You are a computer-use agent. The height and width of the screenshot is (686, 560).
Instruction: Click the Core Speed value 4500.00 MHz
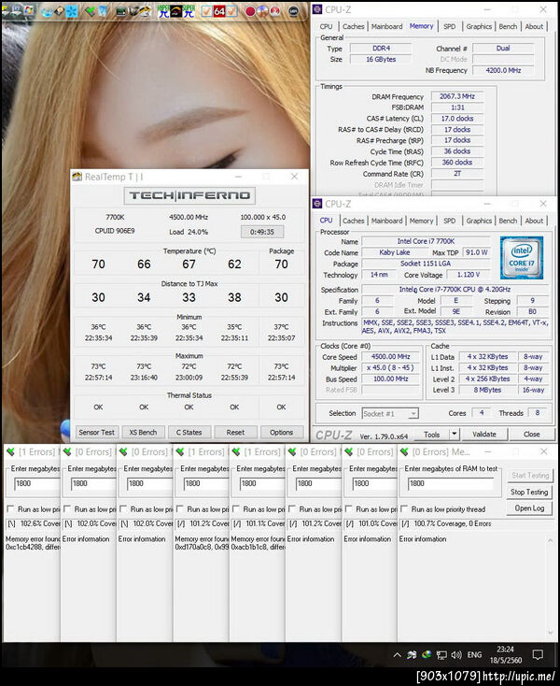click(x=390, y=357)
